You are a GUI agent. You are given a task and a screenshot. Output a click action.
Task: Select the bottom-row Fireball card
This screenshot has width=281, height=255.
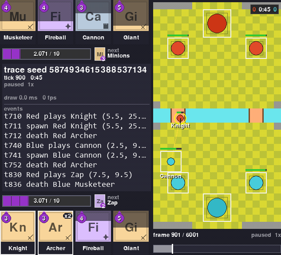click(93, 233)
